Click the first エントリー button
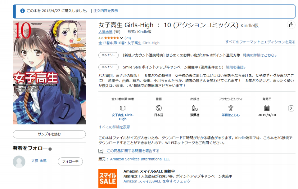This screenshot has width=298, height=189. [109, 55]
